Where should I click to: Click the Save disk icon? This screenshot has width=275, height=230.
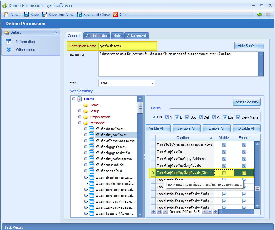click(26, 15)
